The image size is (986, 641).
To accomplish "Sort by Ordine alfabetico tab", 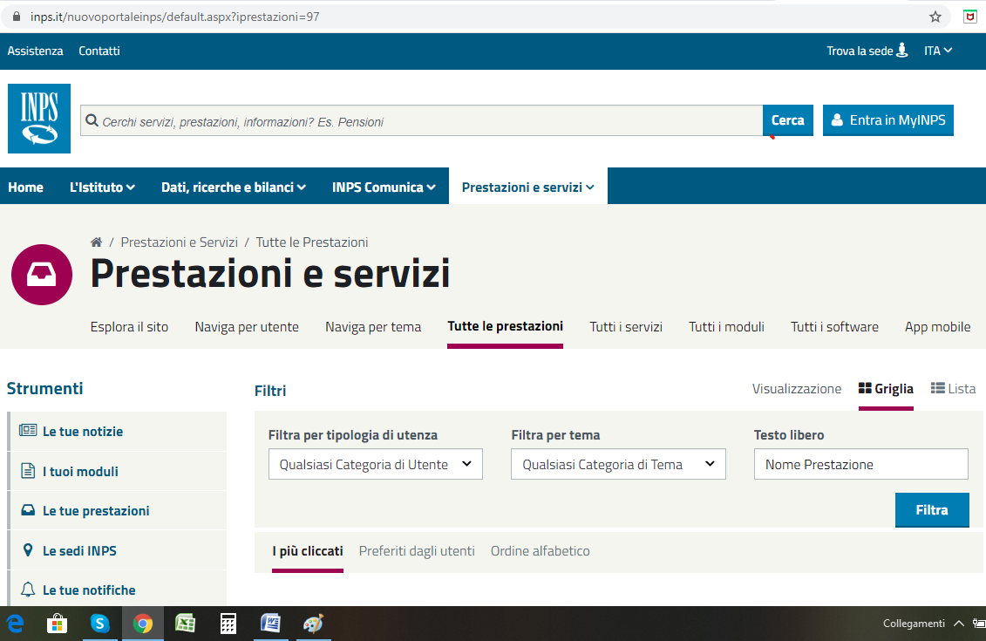I will (540, 551).
